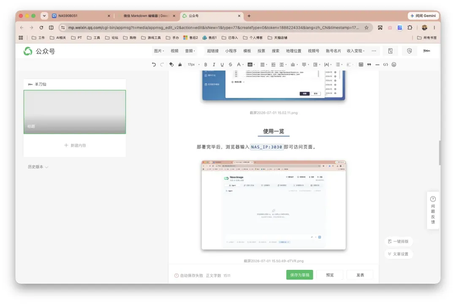Open the more options ellipsis menu

coord(374,51)
